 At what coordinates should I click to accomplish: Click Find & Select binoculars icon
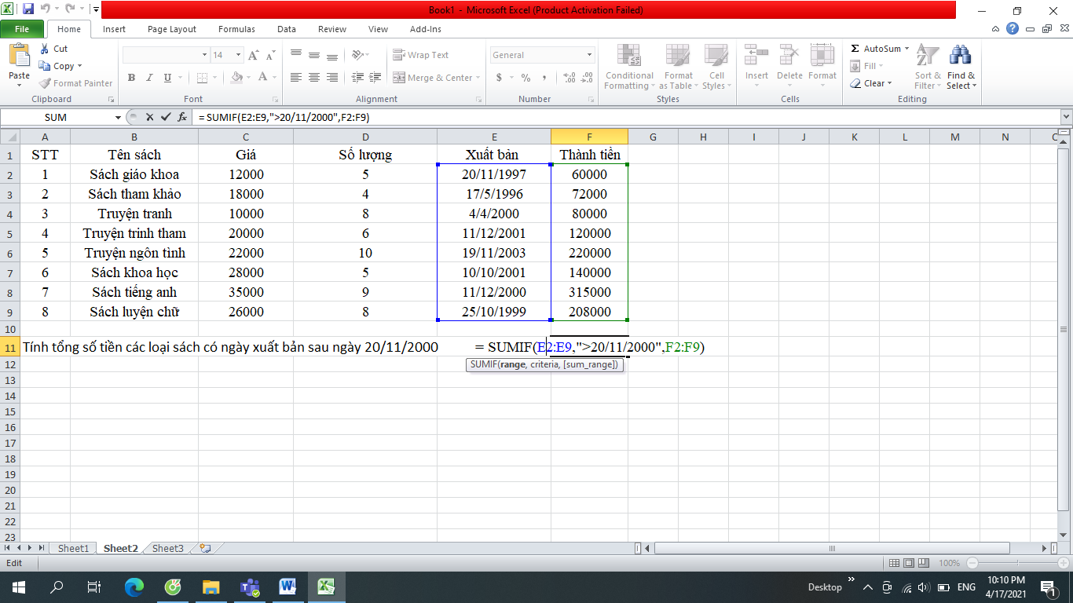click(x=960, y=57)
